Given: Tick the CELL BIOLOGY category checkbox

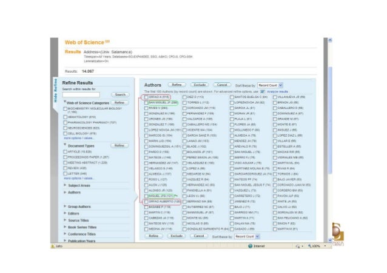Looking at the screenshot, I should coord(66,134).
